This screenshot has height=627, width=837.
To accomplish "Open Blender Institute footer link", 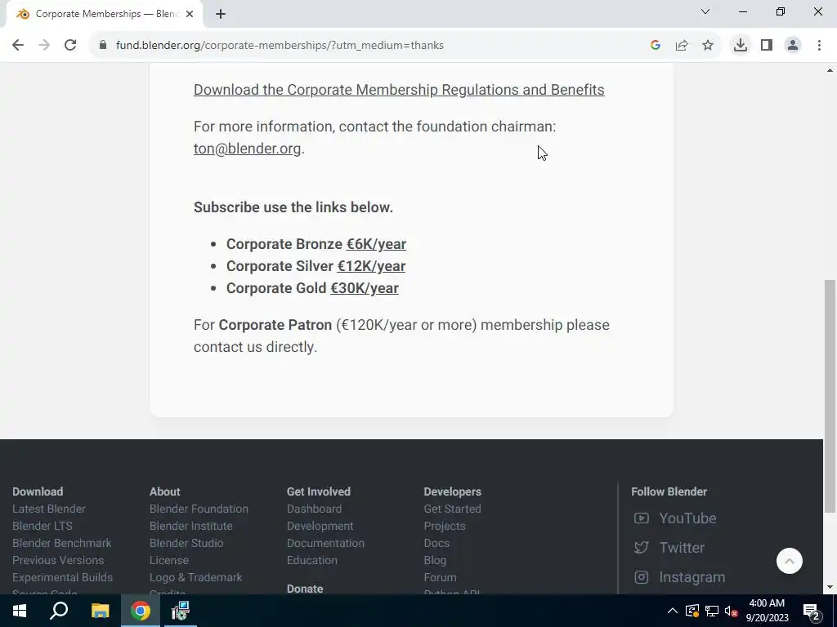I will coord(191,526).
